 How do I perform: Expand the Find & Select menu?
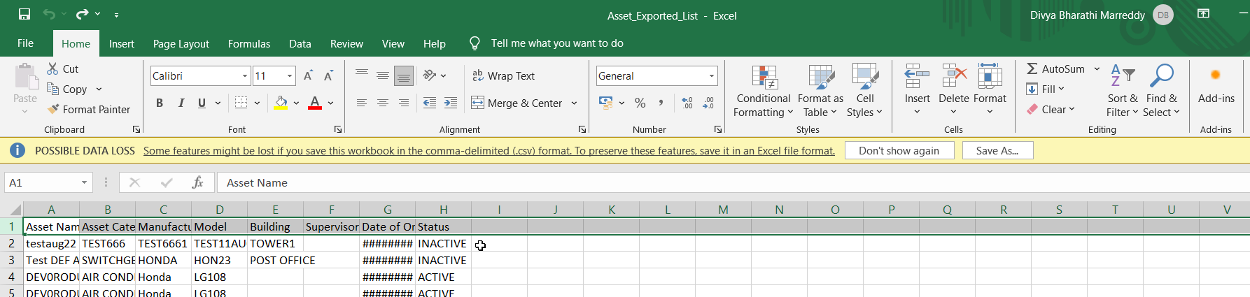click(x=1162, y=91)
